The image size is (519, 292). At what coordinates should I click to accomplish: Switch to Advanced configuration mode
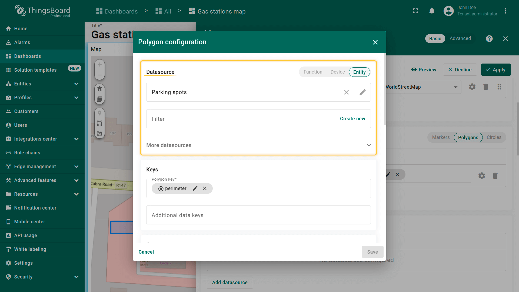460,38
